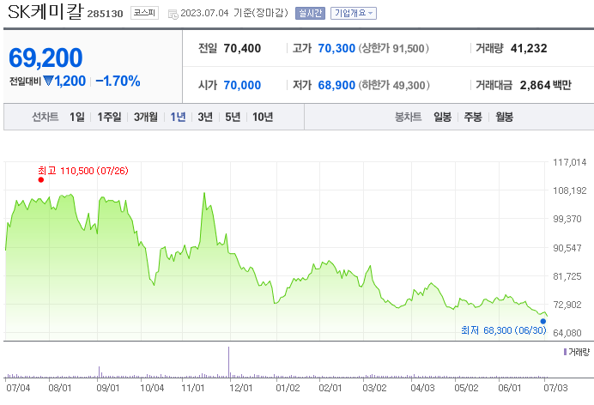
Task: Click the SK케미칼 stock name heading
Action: [x=45, y=12]
